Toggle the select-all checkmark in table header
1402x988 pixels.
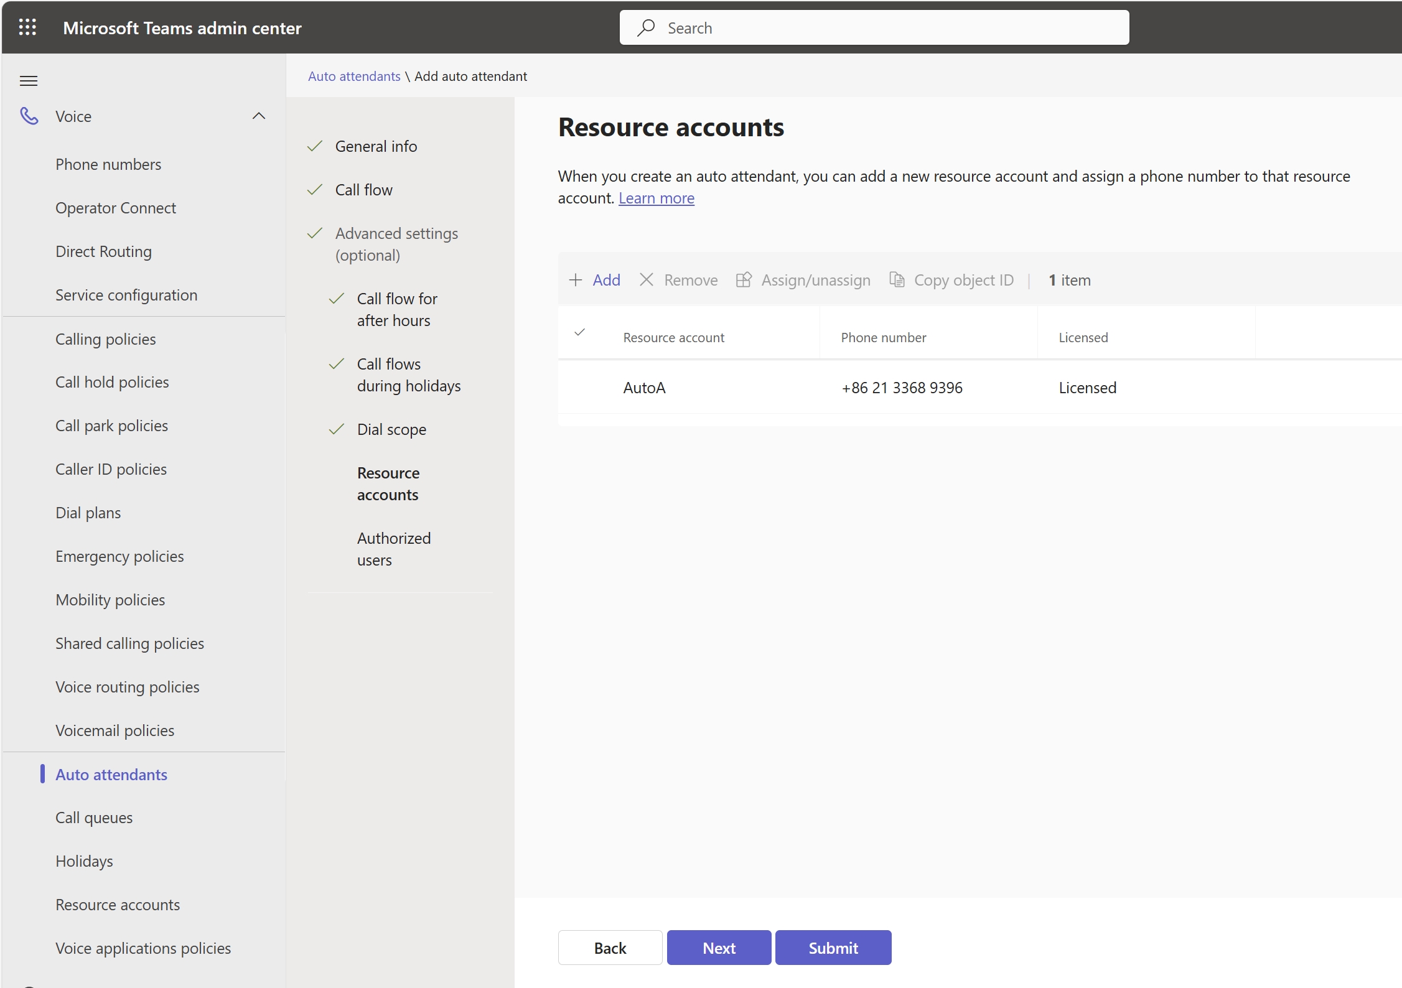[x=579, y=332]
